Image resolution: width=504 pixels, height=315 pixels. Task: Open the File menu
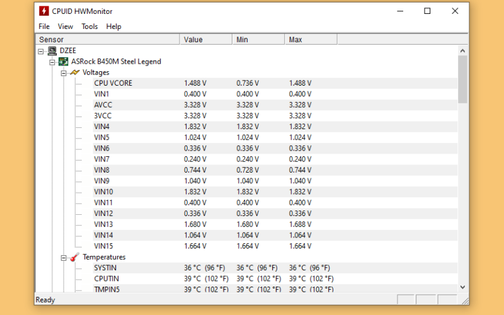pos(44,26)
